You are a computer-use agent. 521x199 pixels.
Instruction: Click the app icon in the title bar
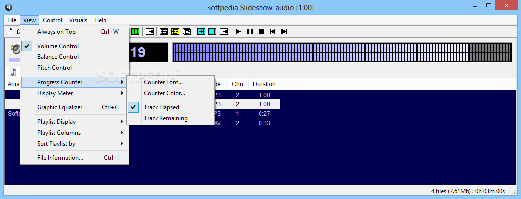(x=9, y=7)
